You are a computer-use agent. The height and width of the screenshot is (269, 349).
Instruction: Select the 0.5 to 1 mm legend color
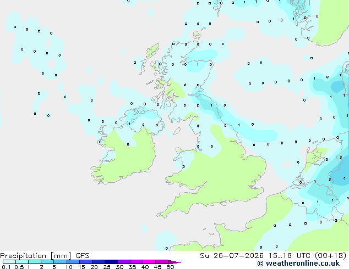pos(22,262)
